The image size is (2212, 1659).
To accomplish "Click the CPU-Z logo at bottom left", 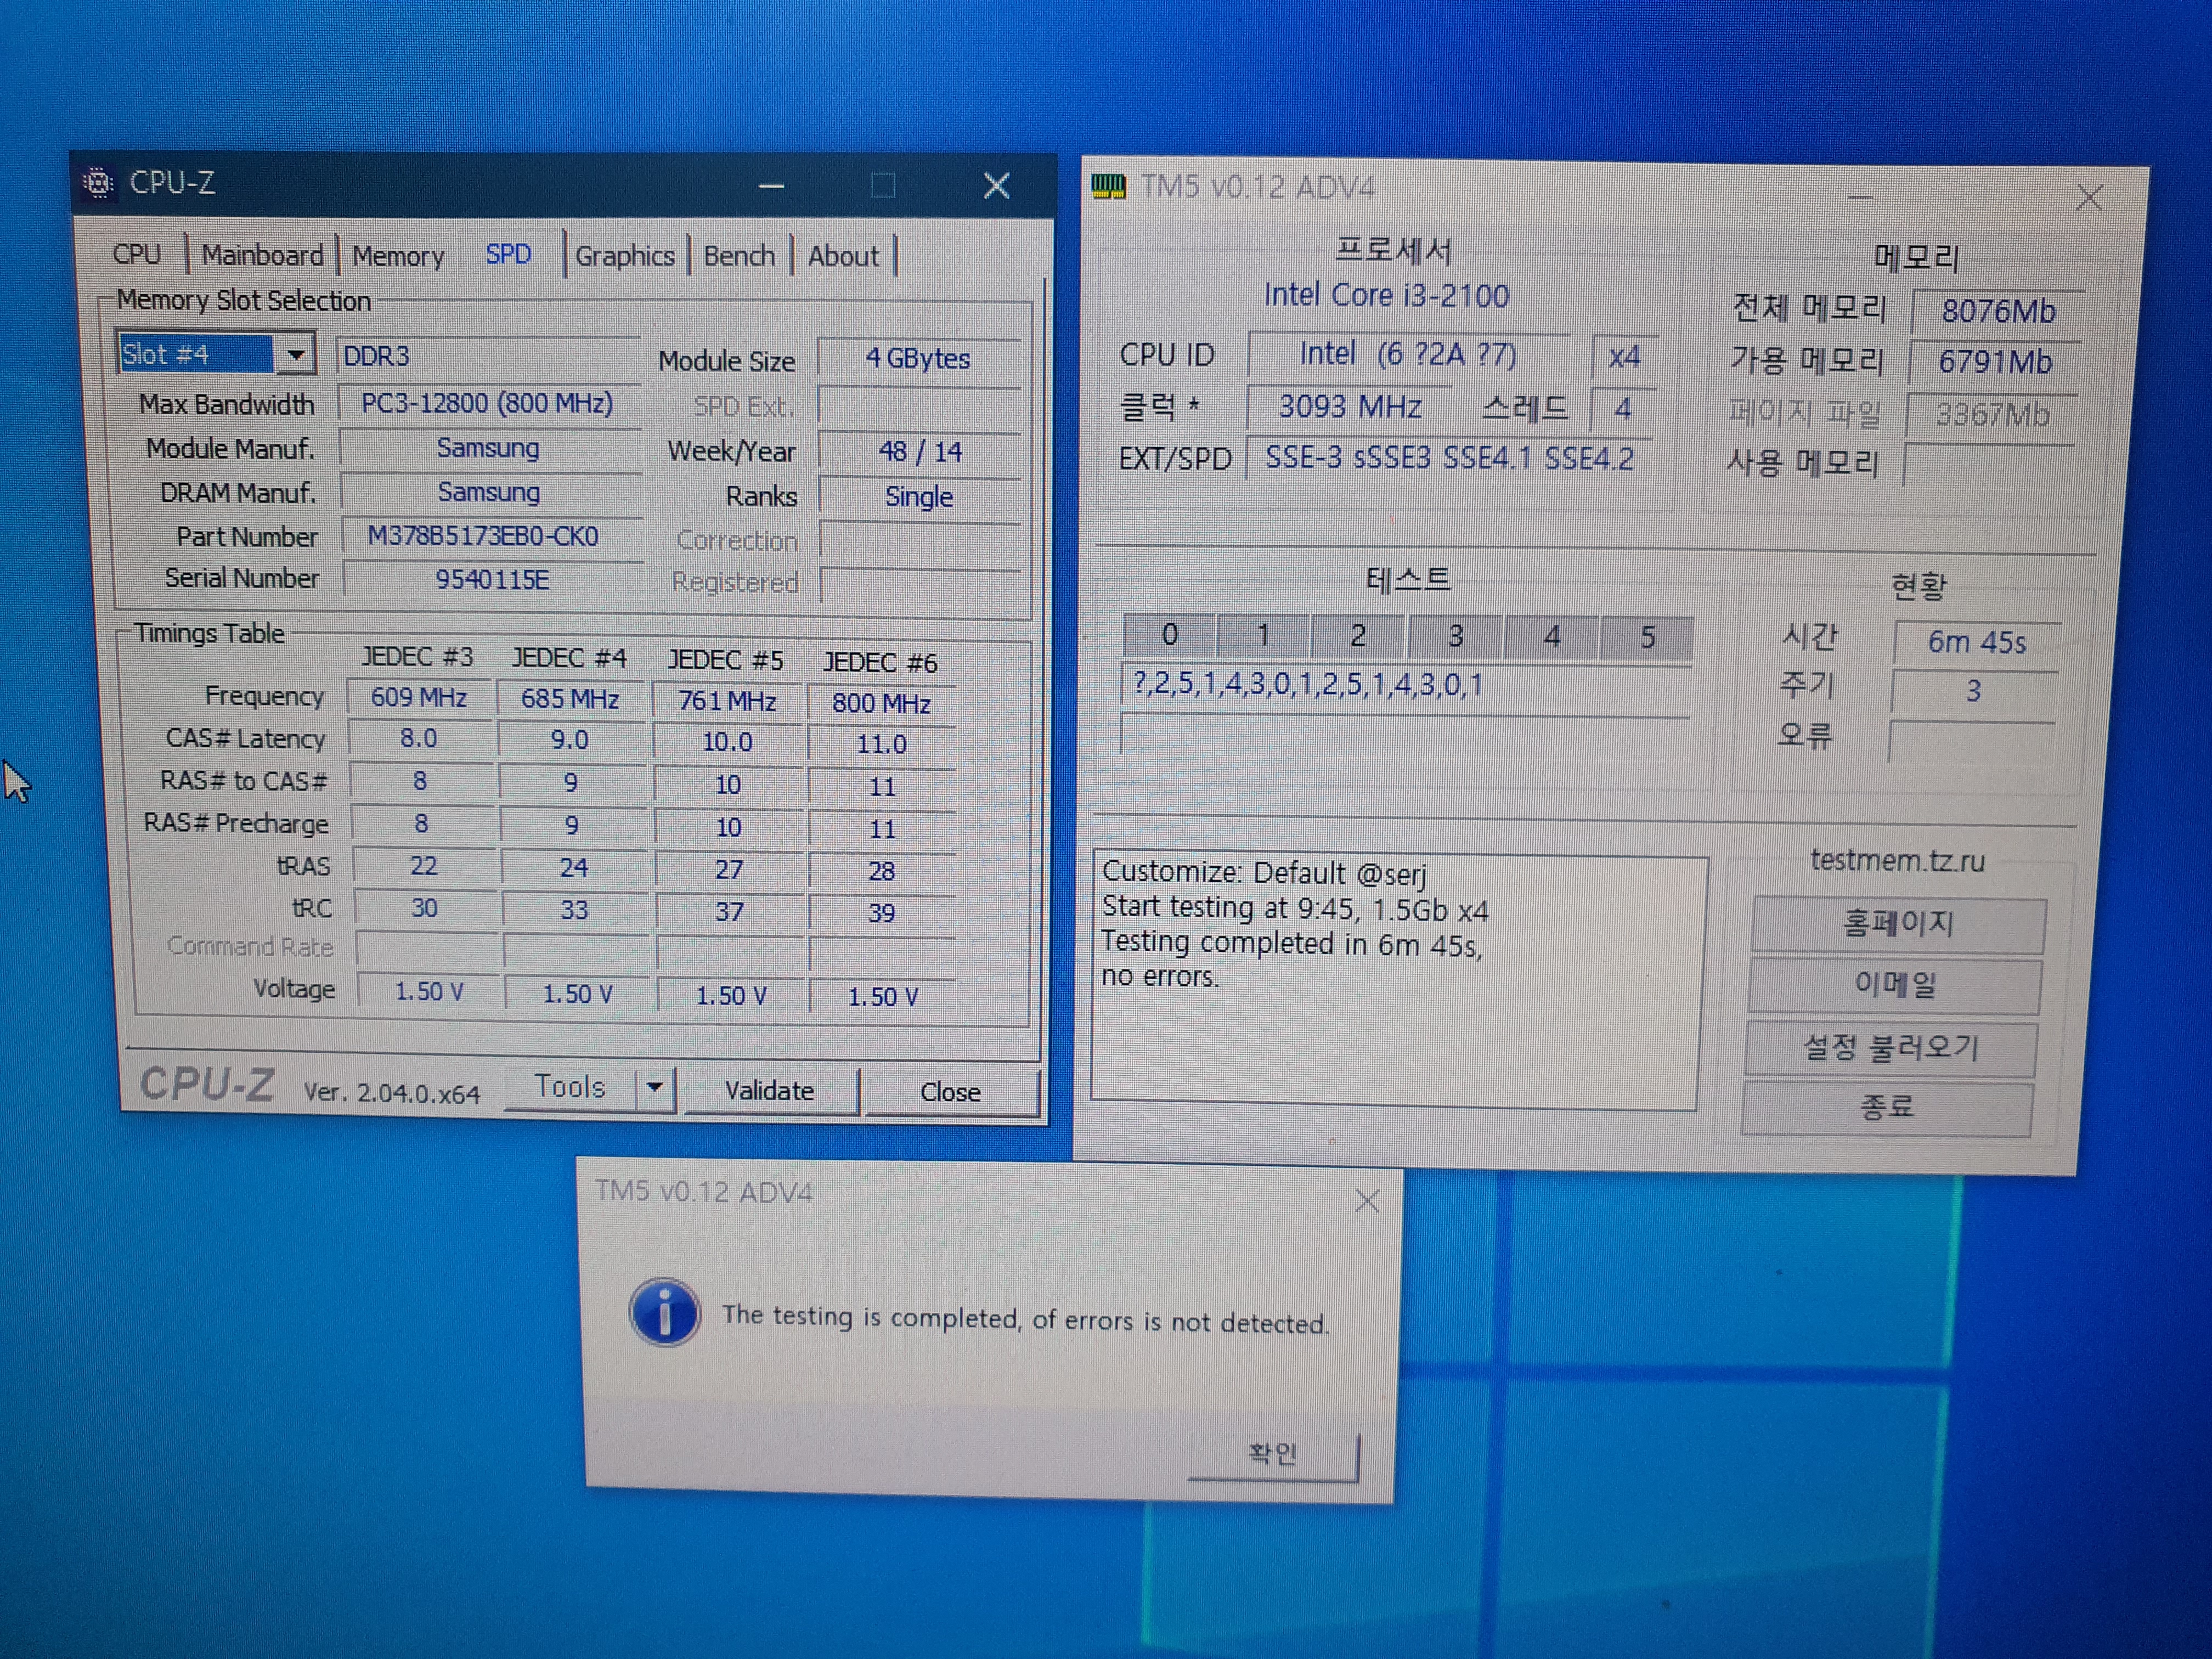I will coord(207,1084).
